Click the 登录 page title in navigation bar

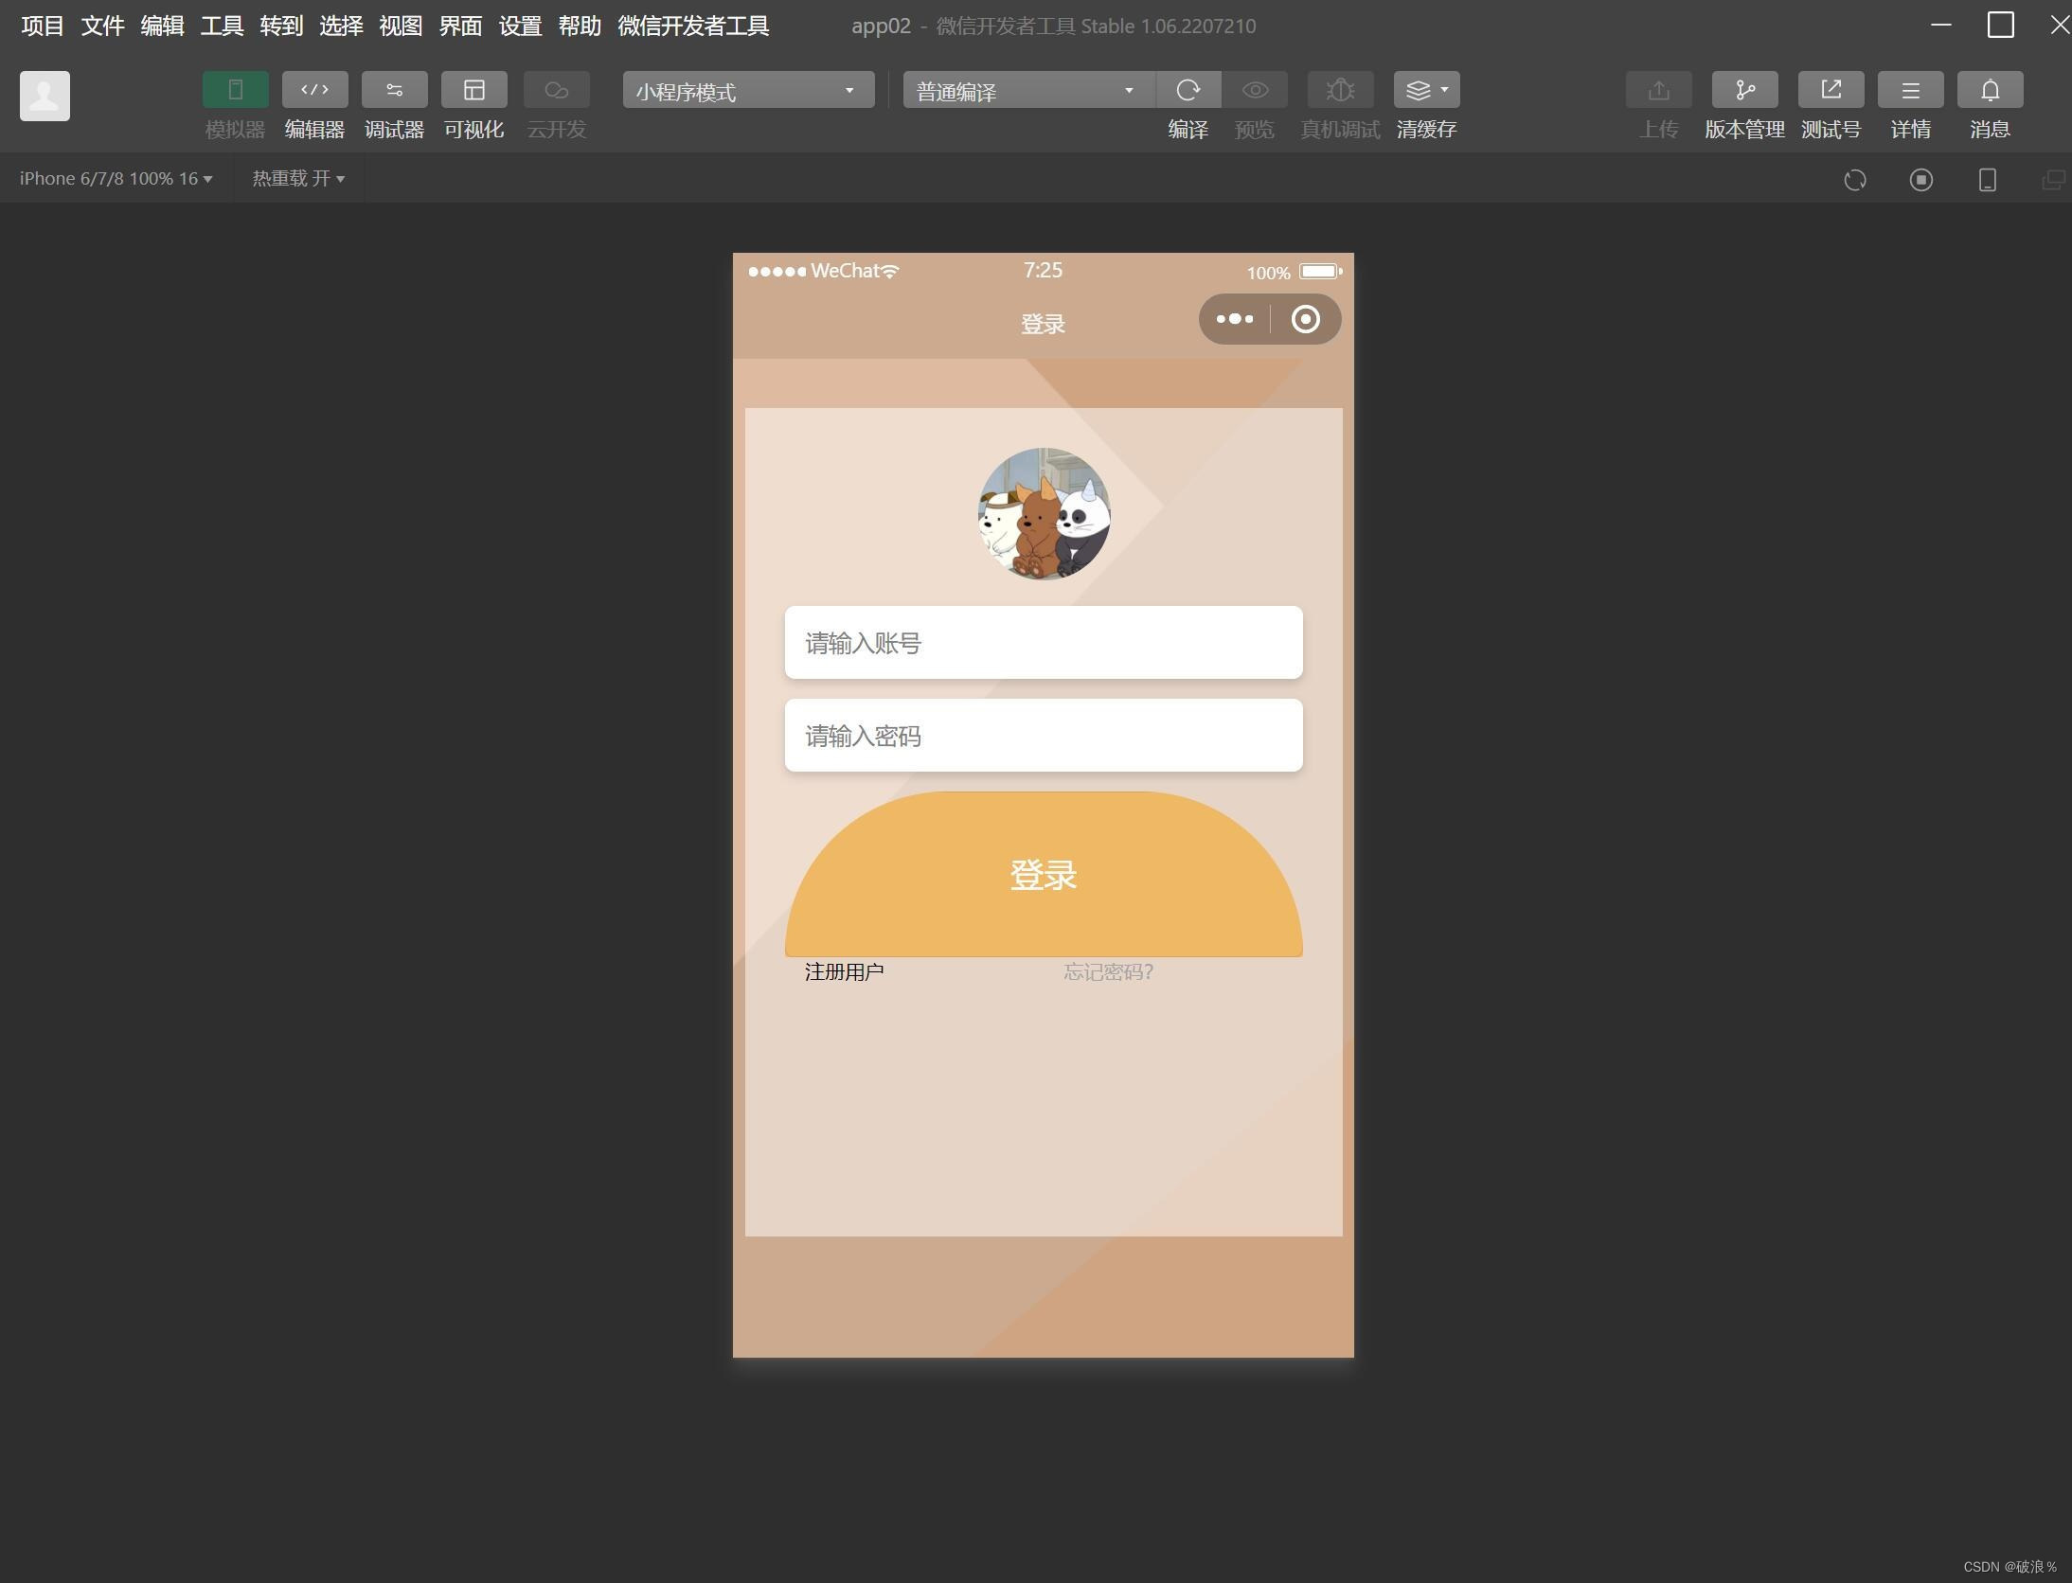1043,324
